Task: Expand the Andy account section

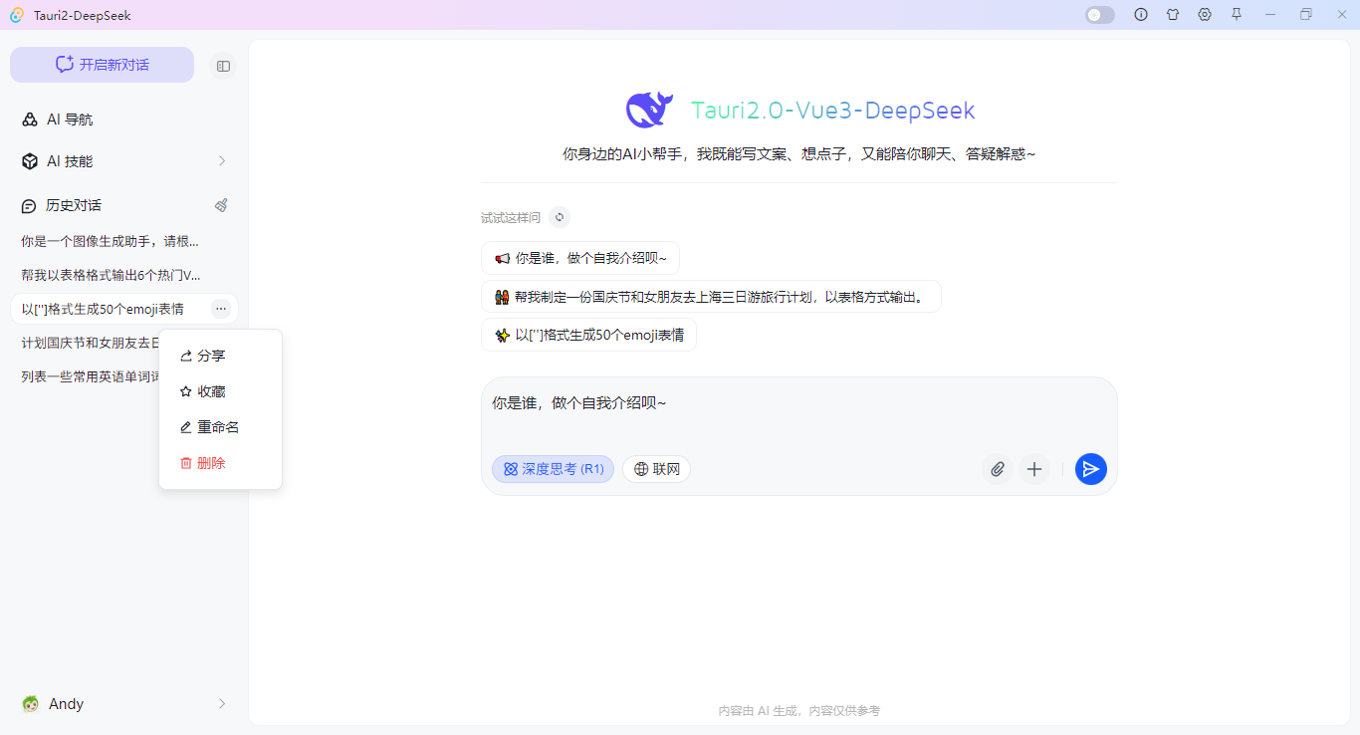Action: [x=221, y=703]
